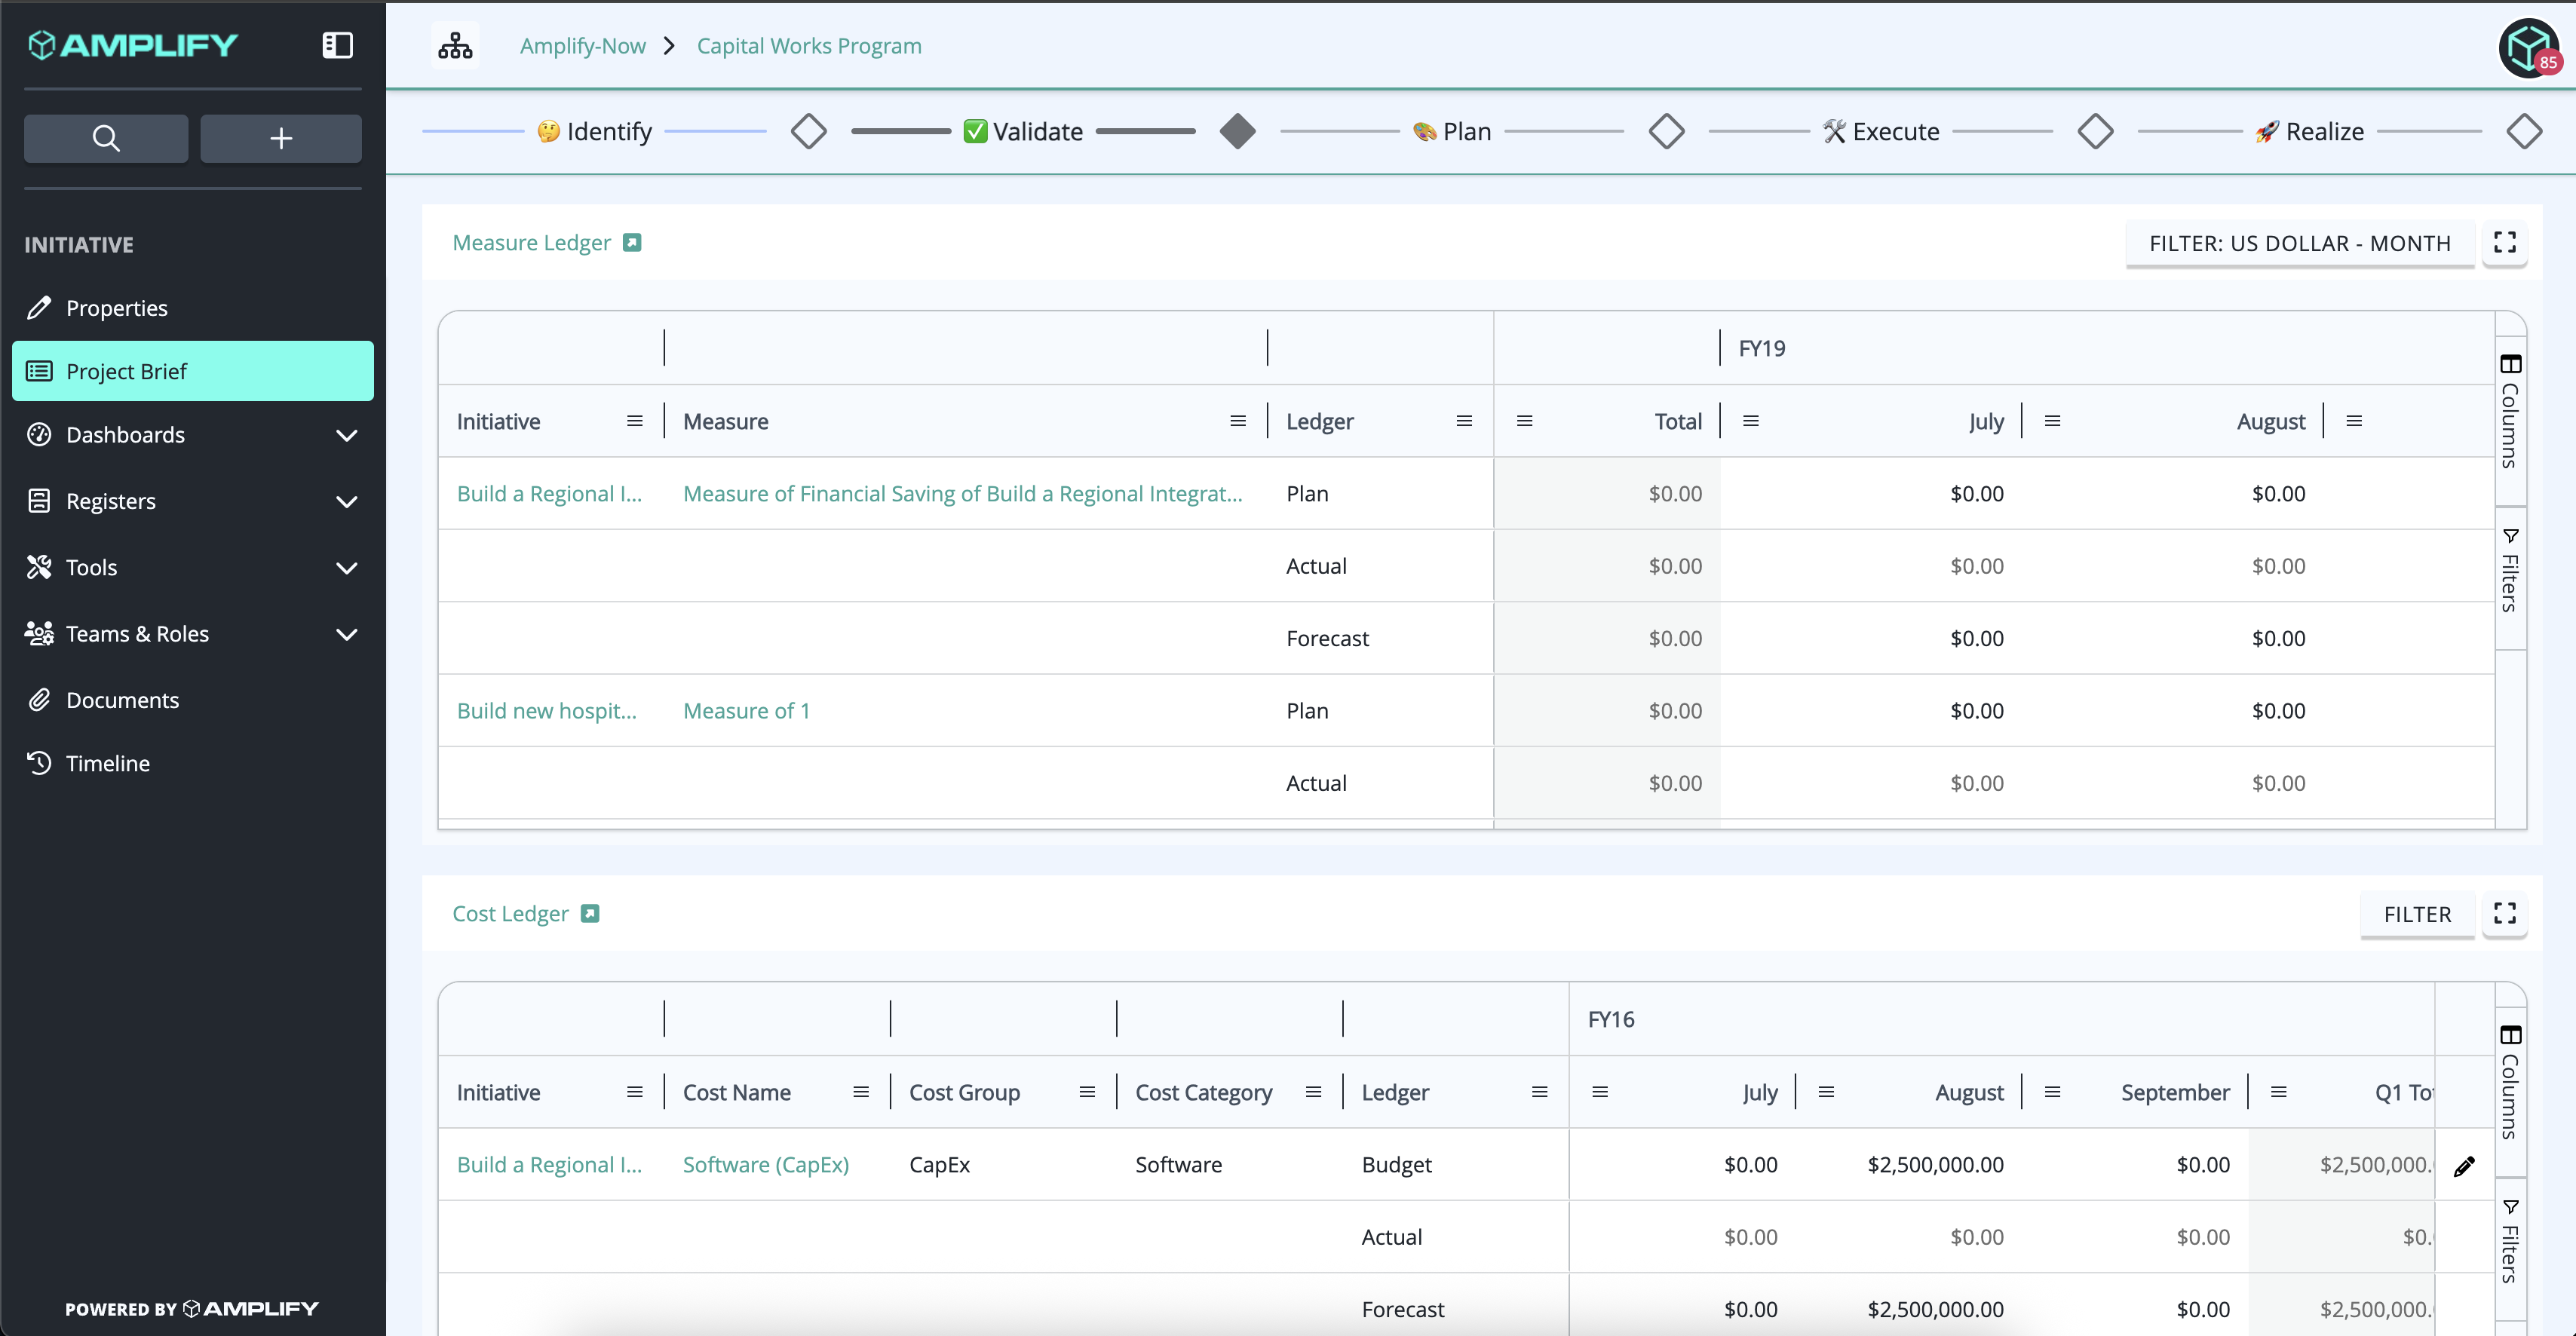Image resolution: width=2576 pixels, height=1336 pixels.
Task: Open Cost Ledger's Ledger column menu
Action: (1540, 1092)
